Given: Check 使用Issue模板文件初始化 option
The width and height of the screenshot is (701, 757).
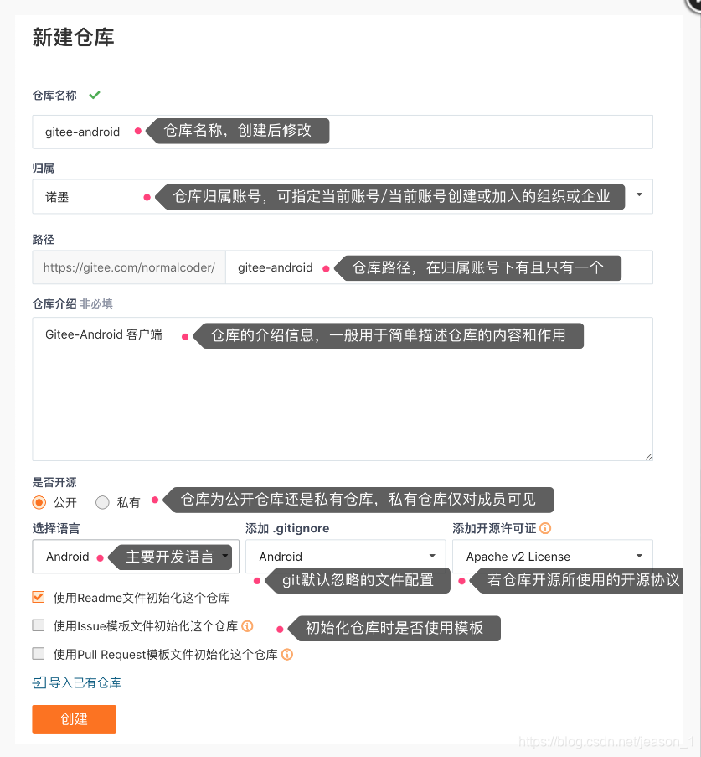Looking at the screenshot, I should 39,625.
